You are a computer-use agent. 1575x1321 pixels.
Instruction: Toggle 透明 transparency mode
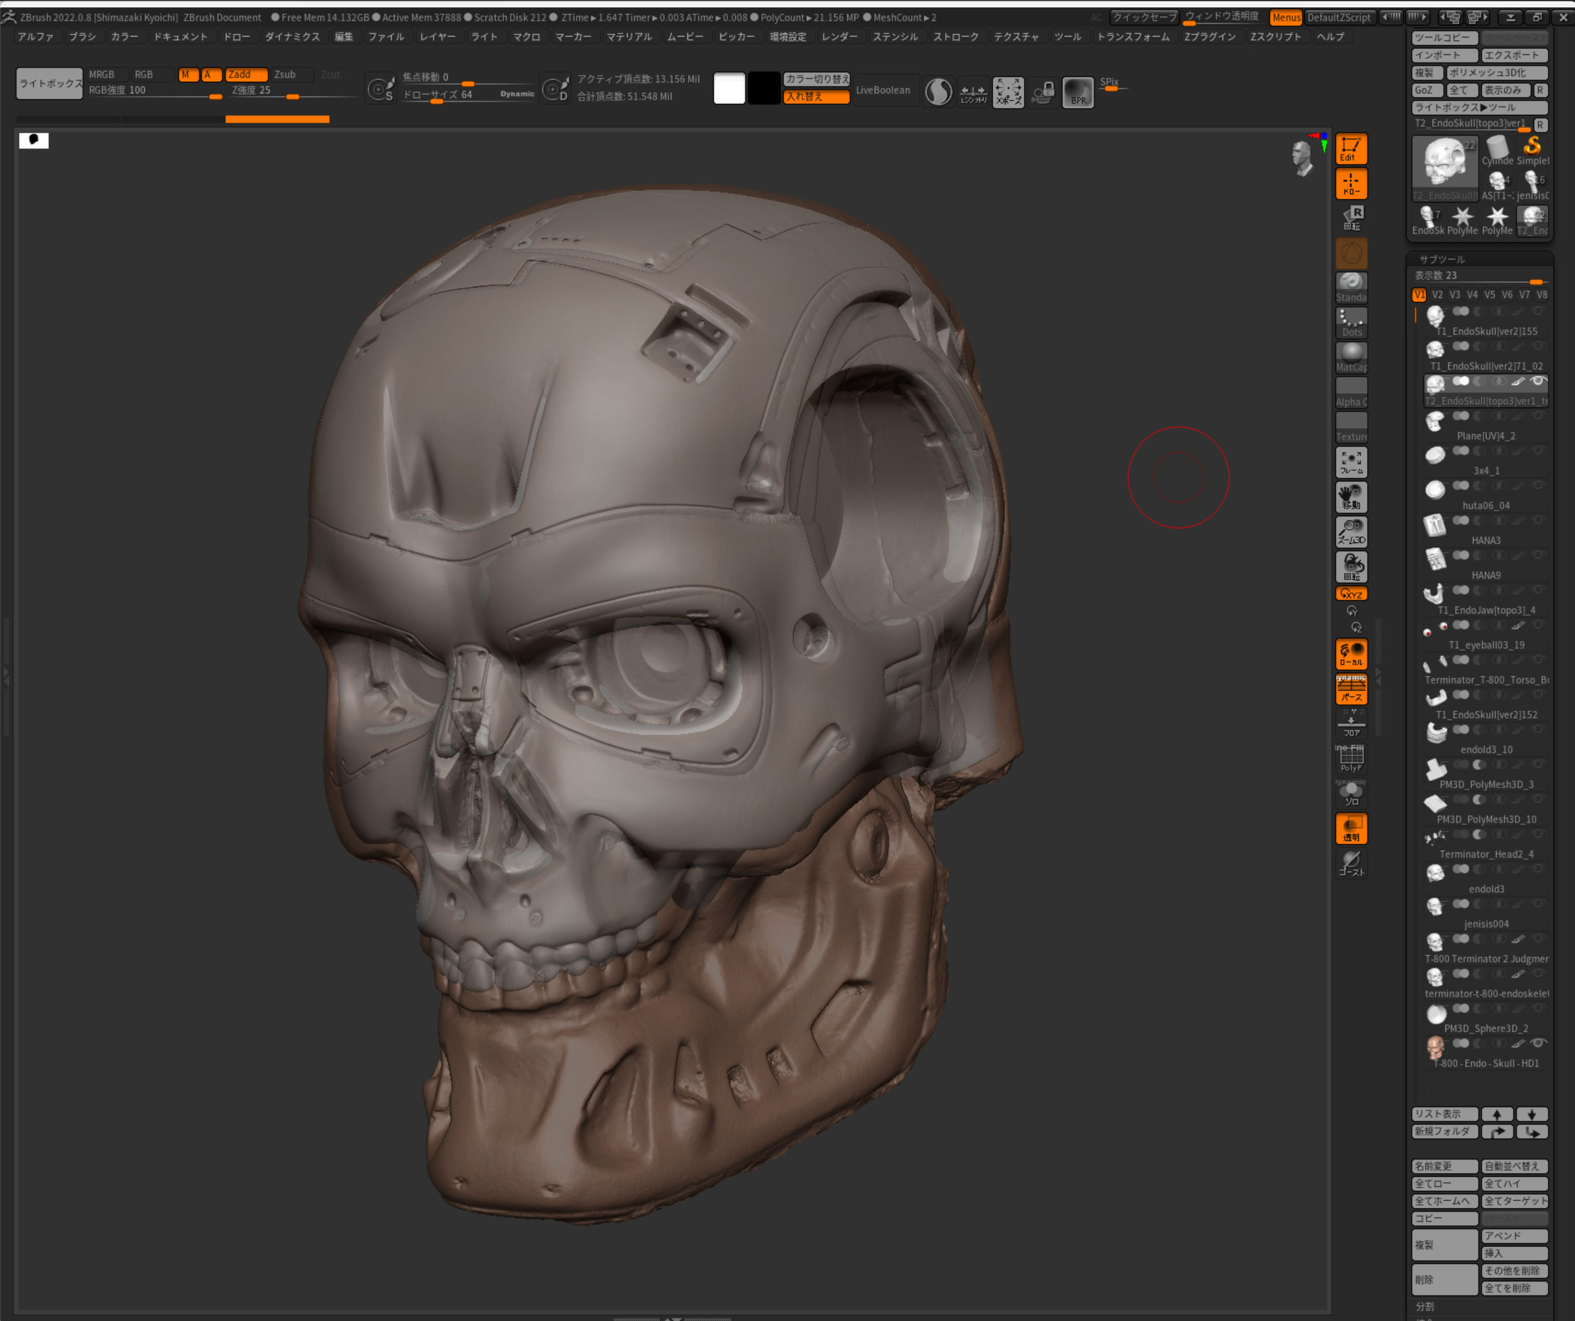pos(1351,829)
